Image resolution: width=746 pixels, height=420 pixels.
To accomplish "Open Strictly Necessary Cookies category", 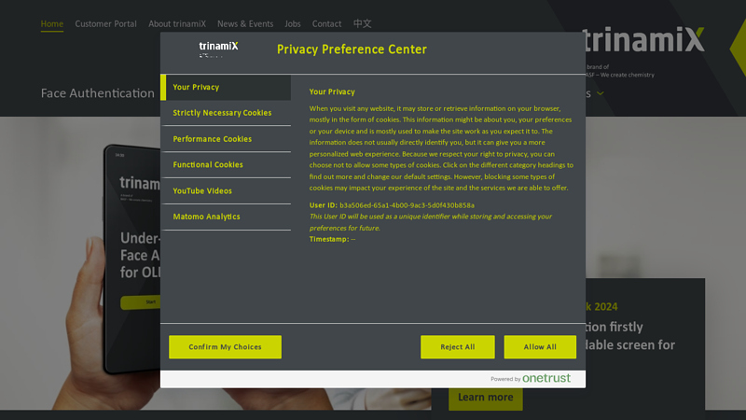I will pos(226,113).
